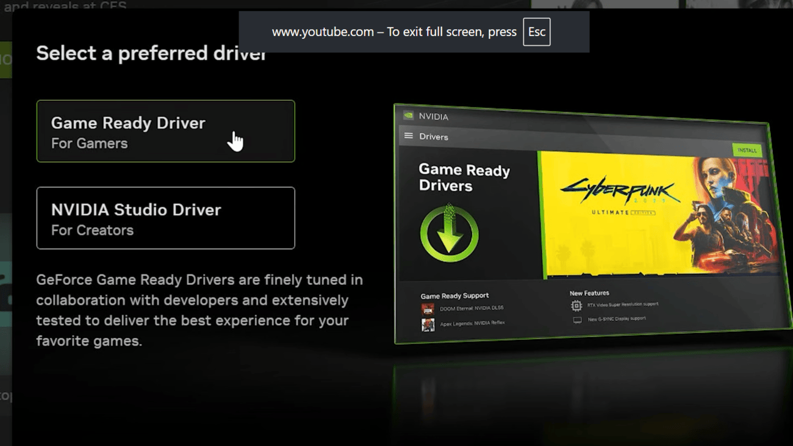The width and height of the screenshot is (793, 446).
Task: Click the "New Features" label
Action: (x=589, y=293)
